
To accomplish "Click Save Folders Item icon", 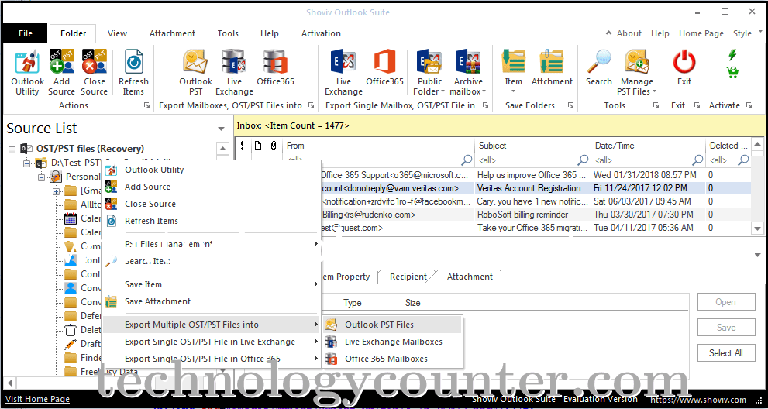I will coord(513,73).
